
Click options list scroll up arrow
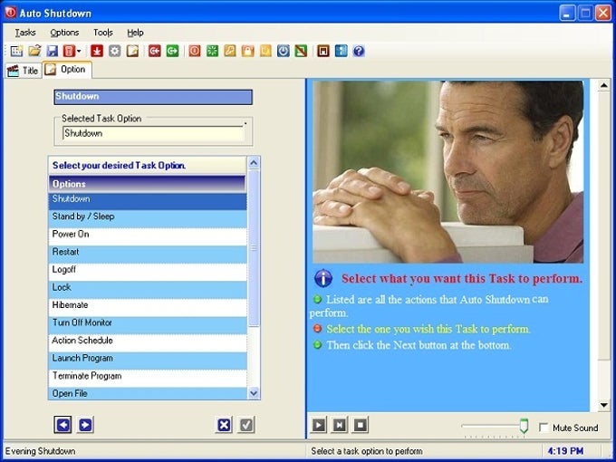pyautogui.click(x=254, y=163)
